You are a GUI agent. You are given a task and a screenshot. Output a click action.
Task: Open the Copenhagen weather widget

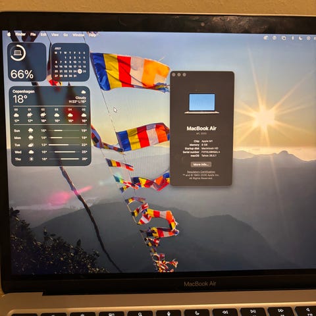[x=50, y=126]
